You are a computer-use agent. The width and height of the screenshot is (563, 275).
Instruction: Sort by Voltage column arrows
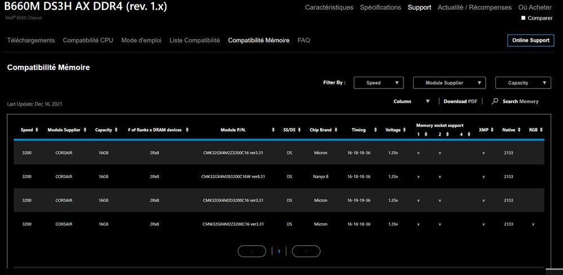point(405,130)
